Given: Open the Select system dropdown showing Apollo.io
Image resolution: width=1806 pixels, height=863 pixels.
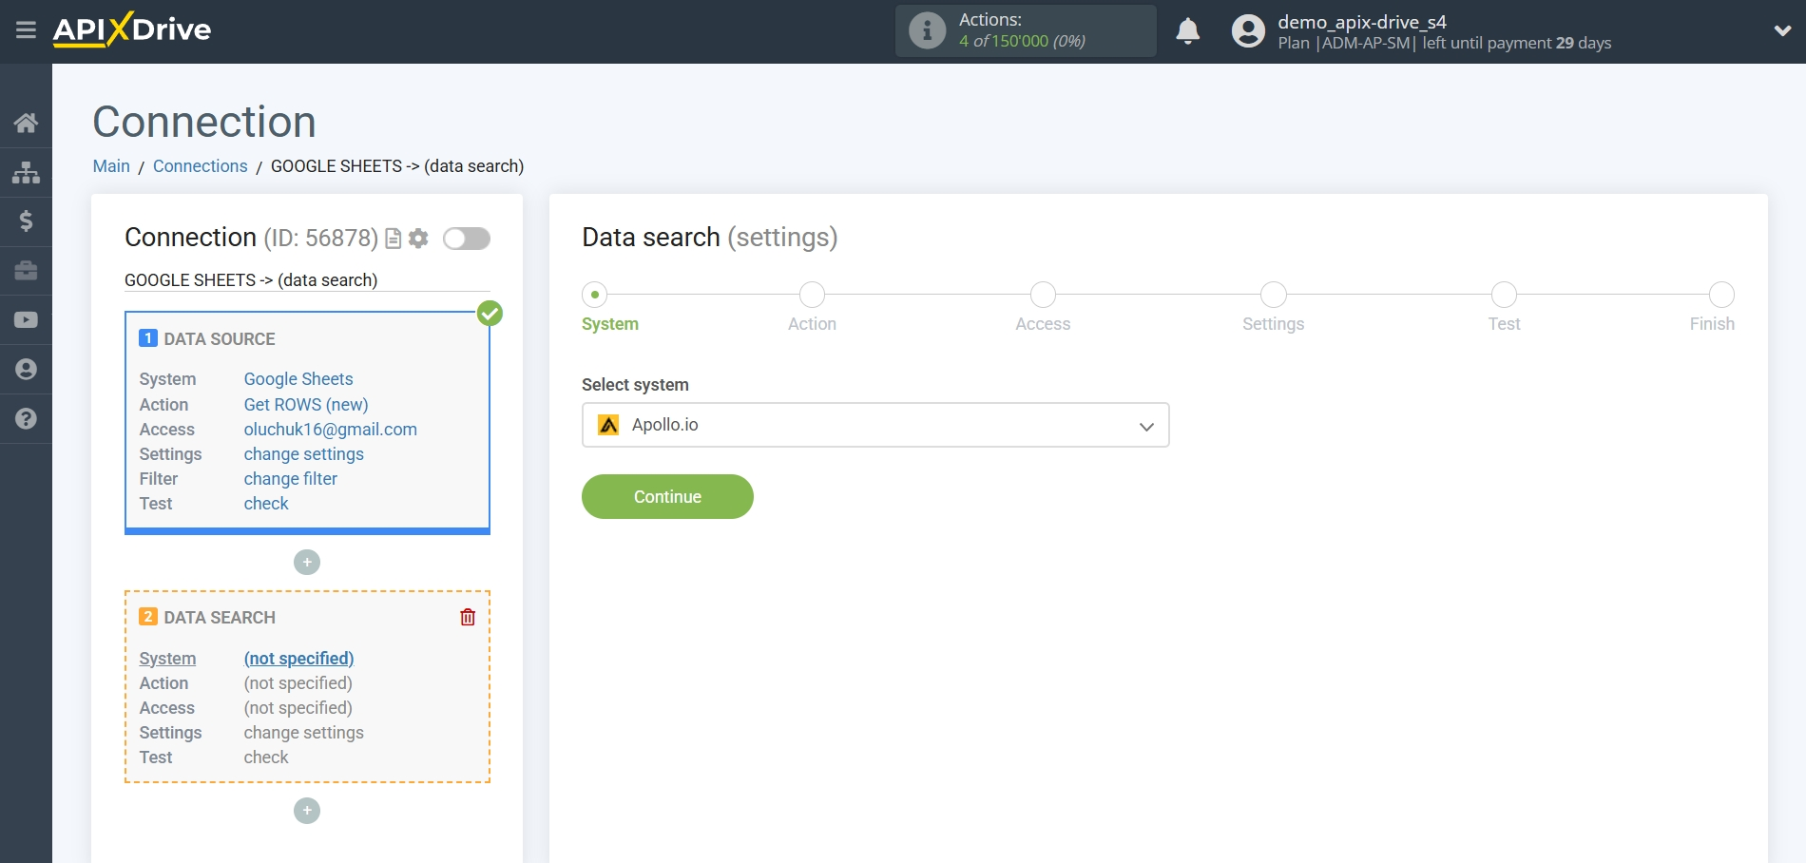Looking at the screenshot, I should click(x=874, y=425).
